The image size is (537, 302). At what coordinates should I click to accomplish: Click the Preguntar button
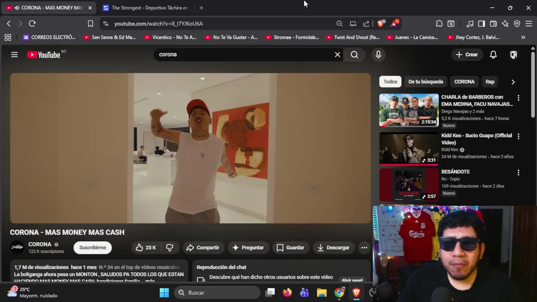point(248,247)
